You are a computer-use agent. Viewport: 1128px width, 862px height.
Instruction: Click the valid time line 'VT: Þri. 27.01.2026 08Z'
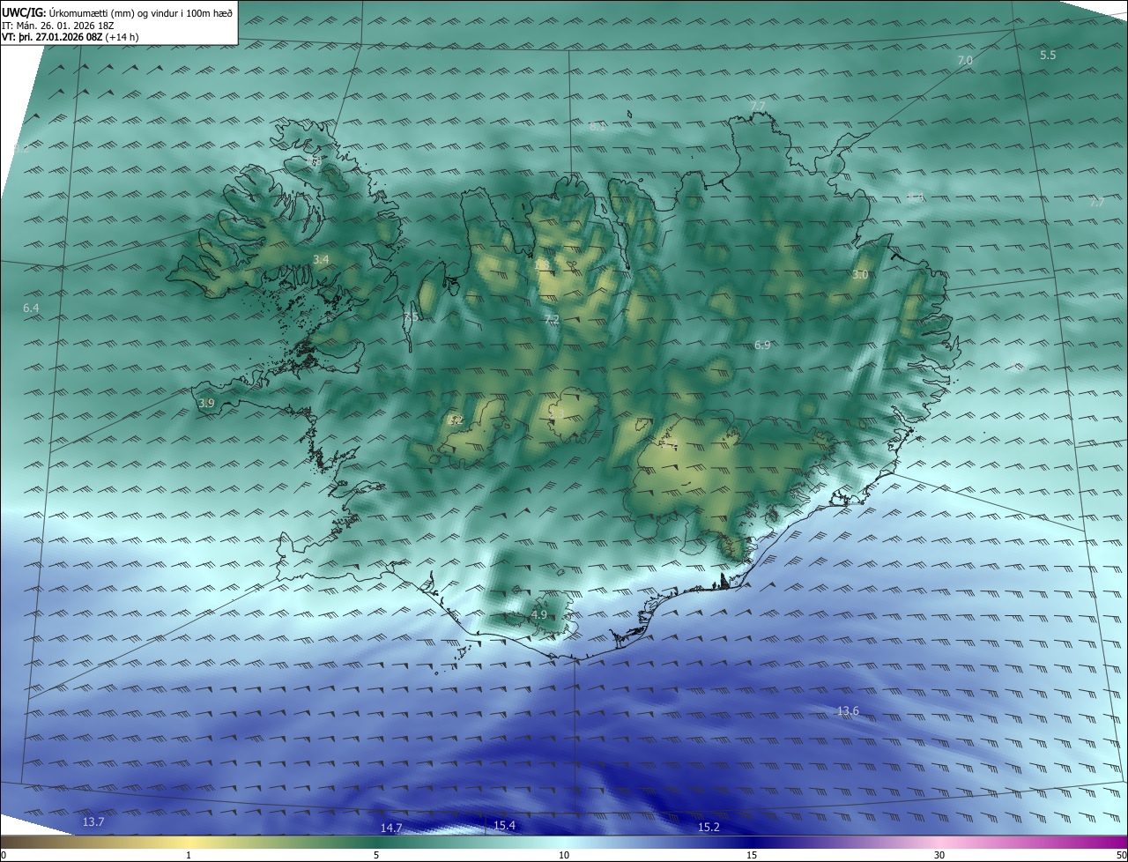(70, 36)
